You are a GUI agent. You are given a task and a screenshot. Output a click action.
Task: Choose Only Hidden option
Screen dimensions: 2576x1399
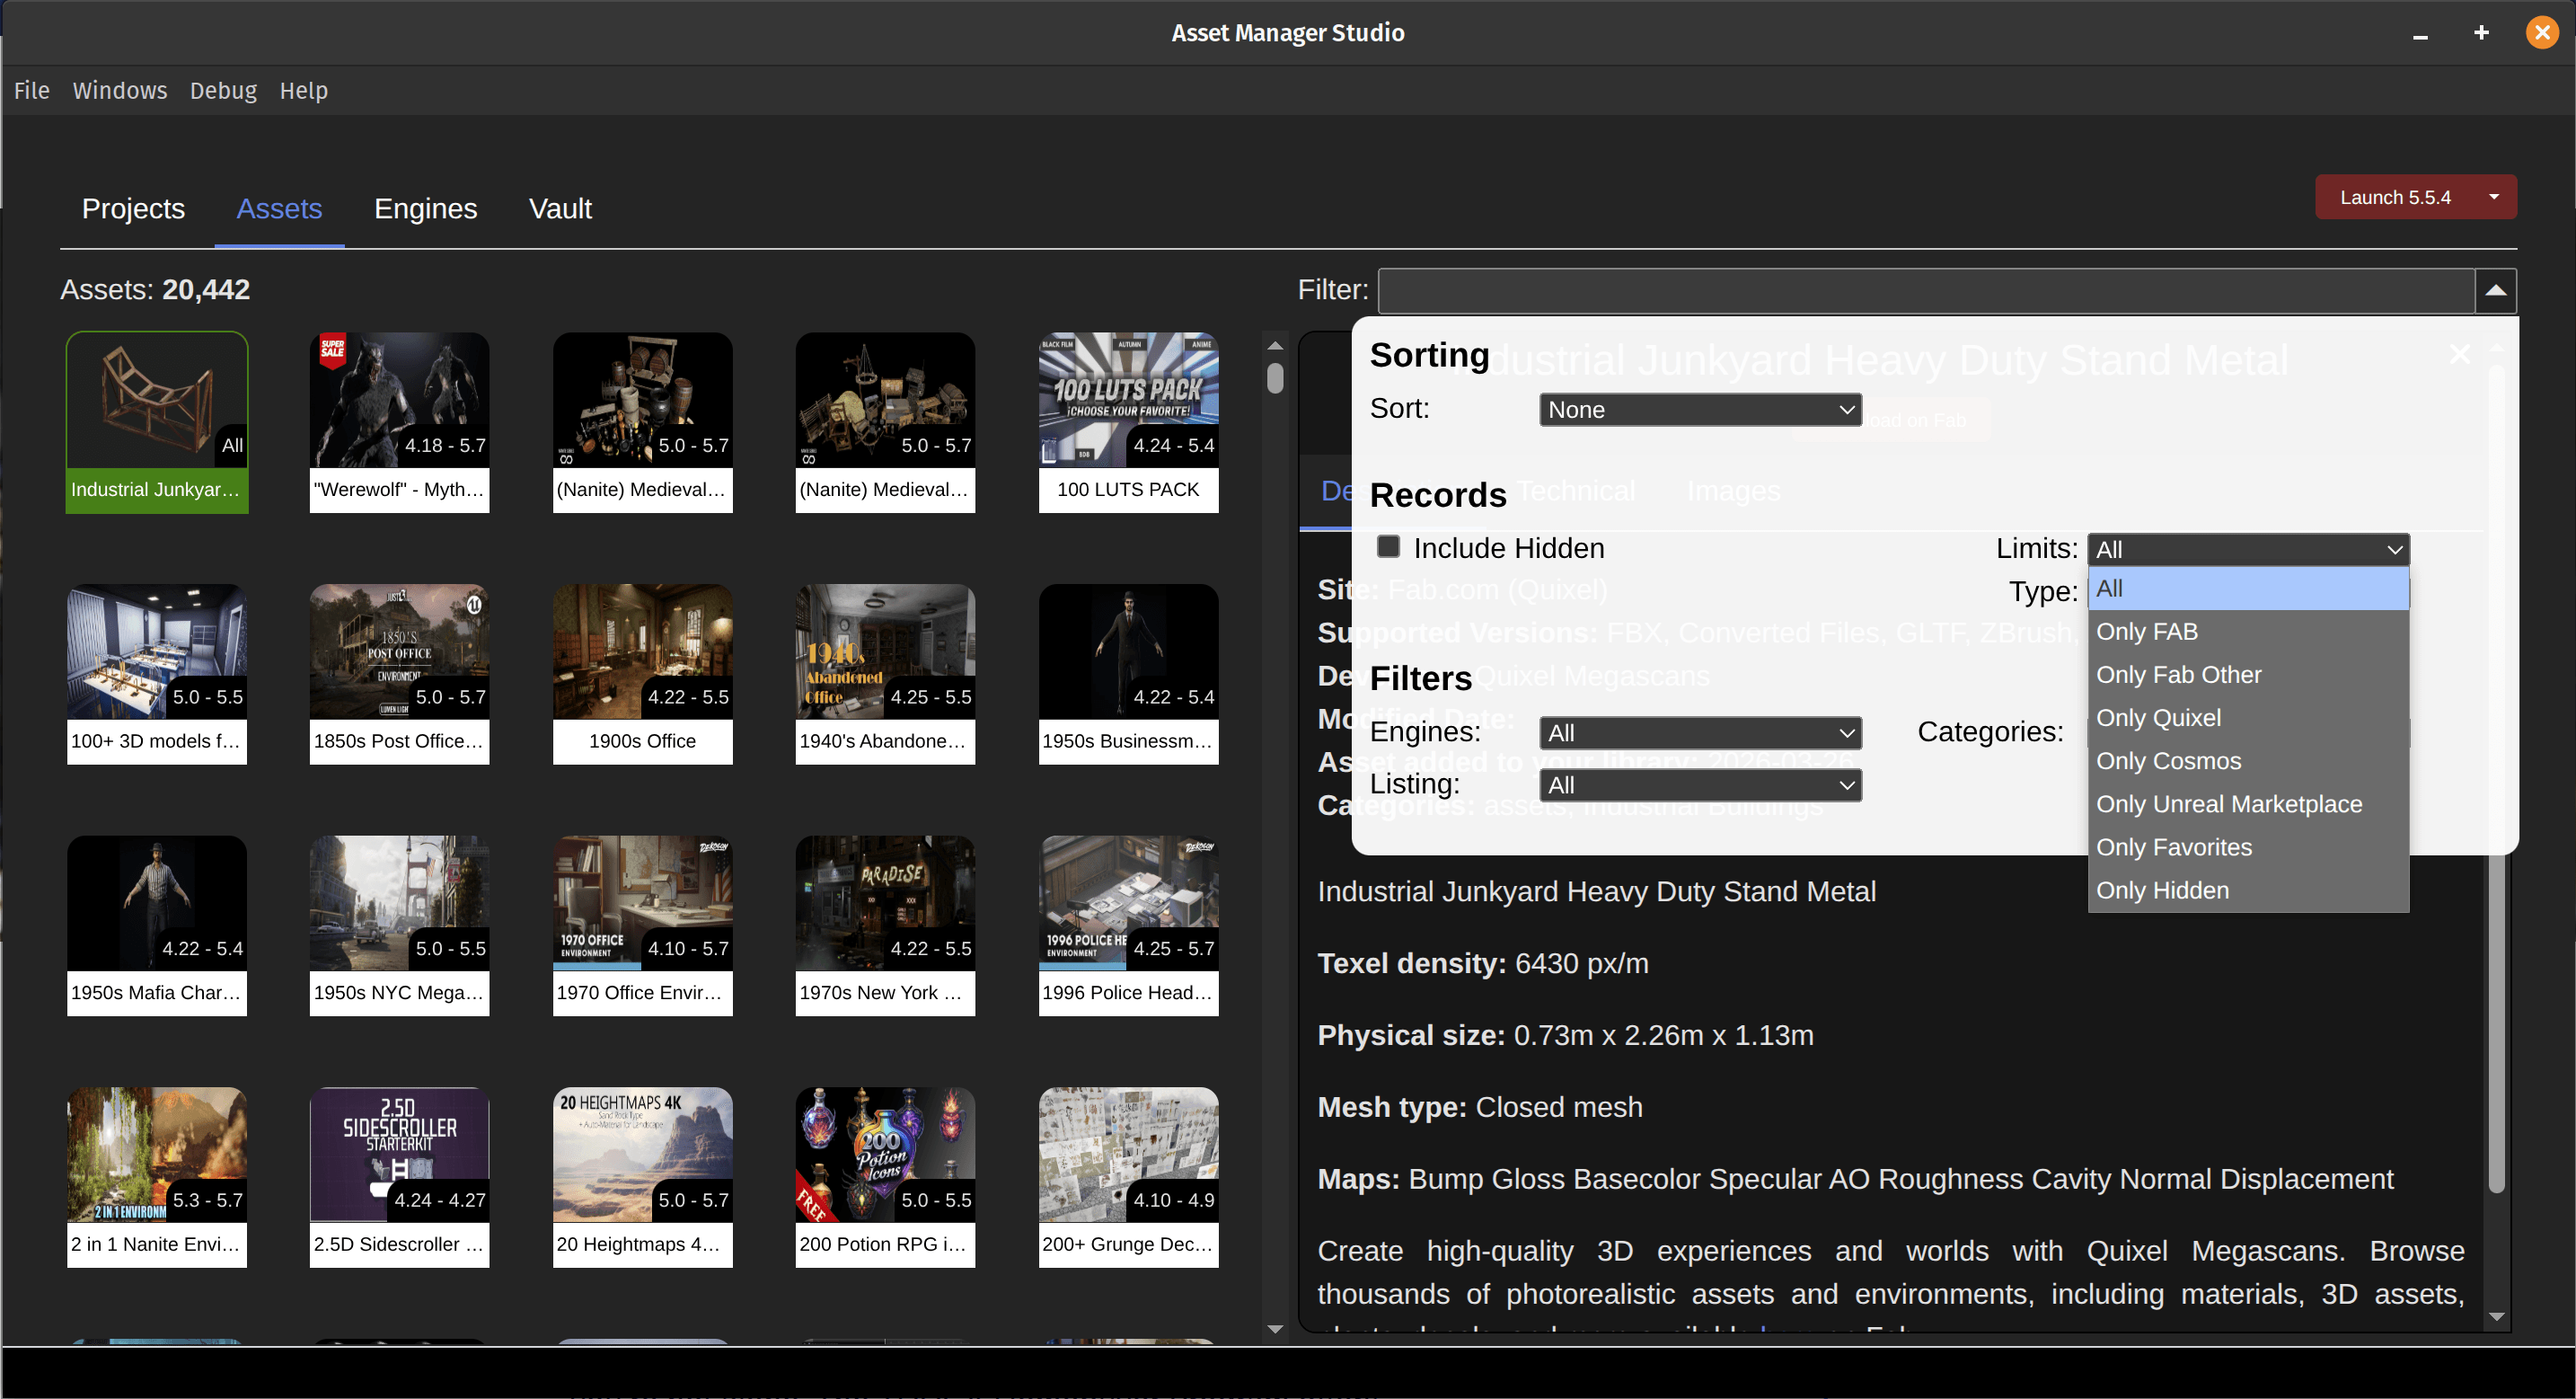(x=2248, y=890)
